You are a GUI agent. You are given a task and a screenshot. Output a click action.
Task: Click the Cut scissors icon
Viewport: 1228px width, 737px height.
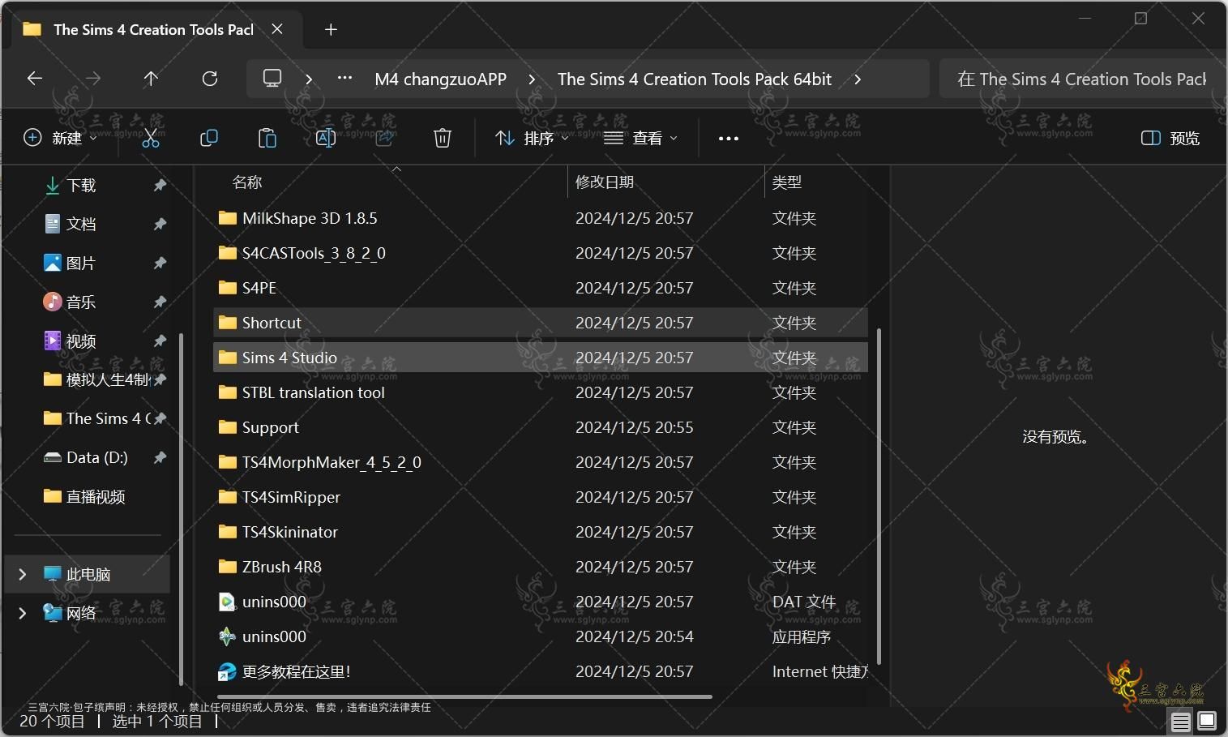pos(151,139)
